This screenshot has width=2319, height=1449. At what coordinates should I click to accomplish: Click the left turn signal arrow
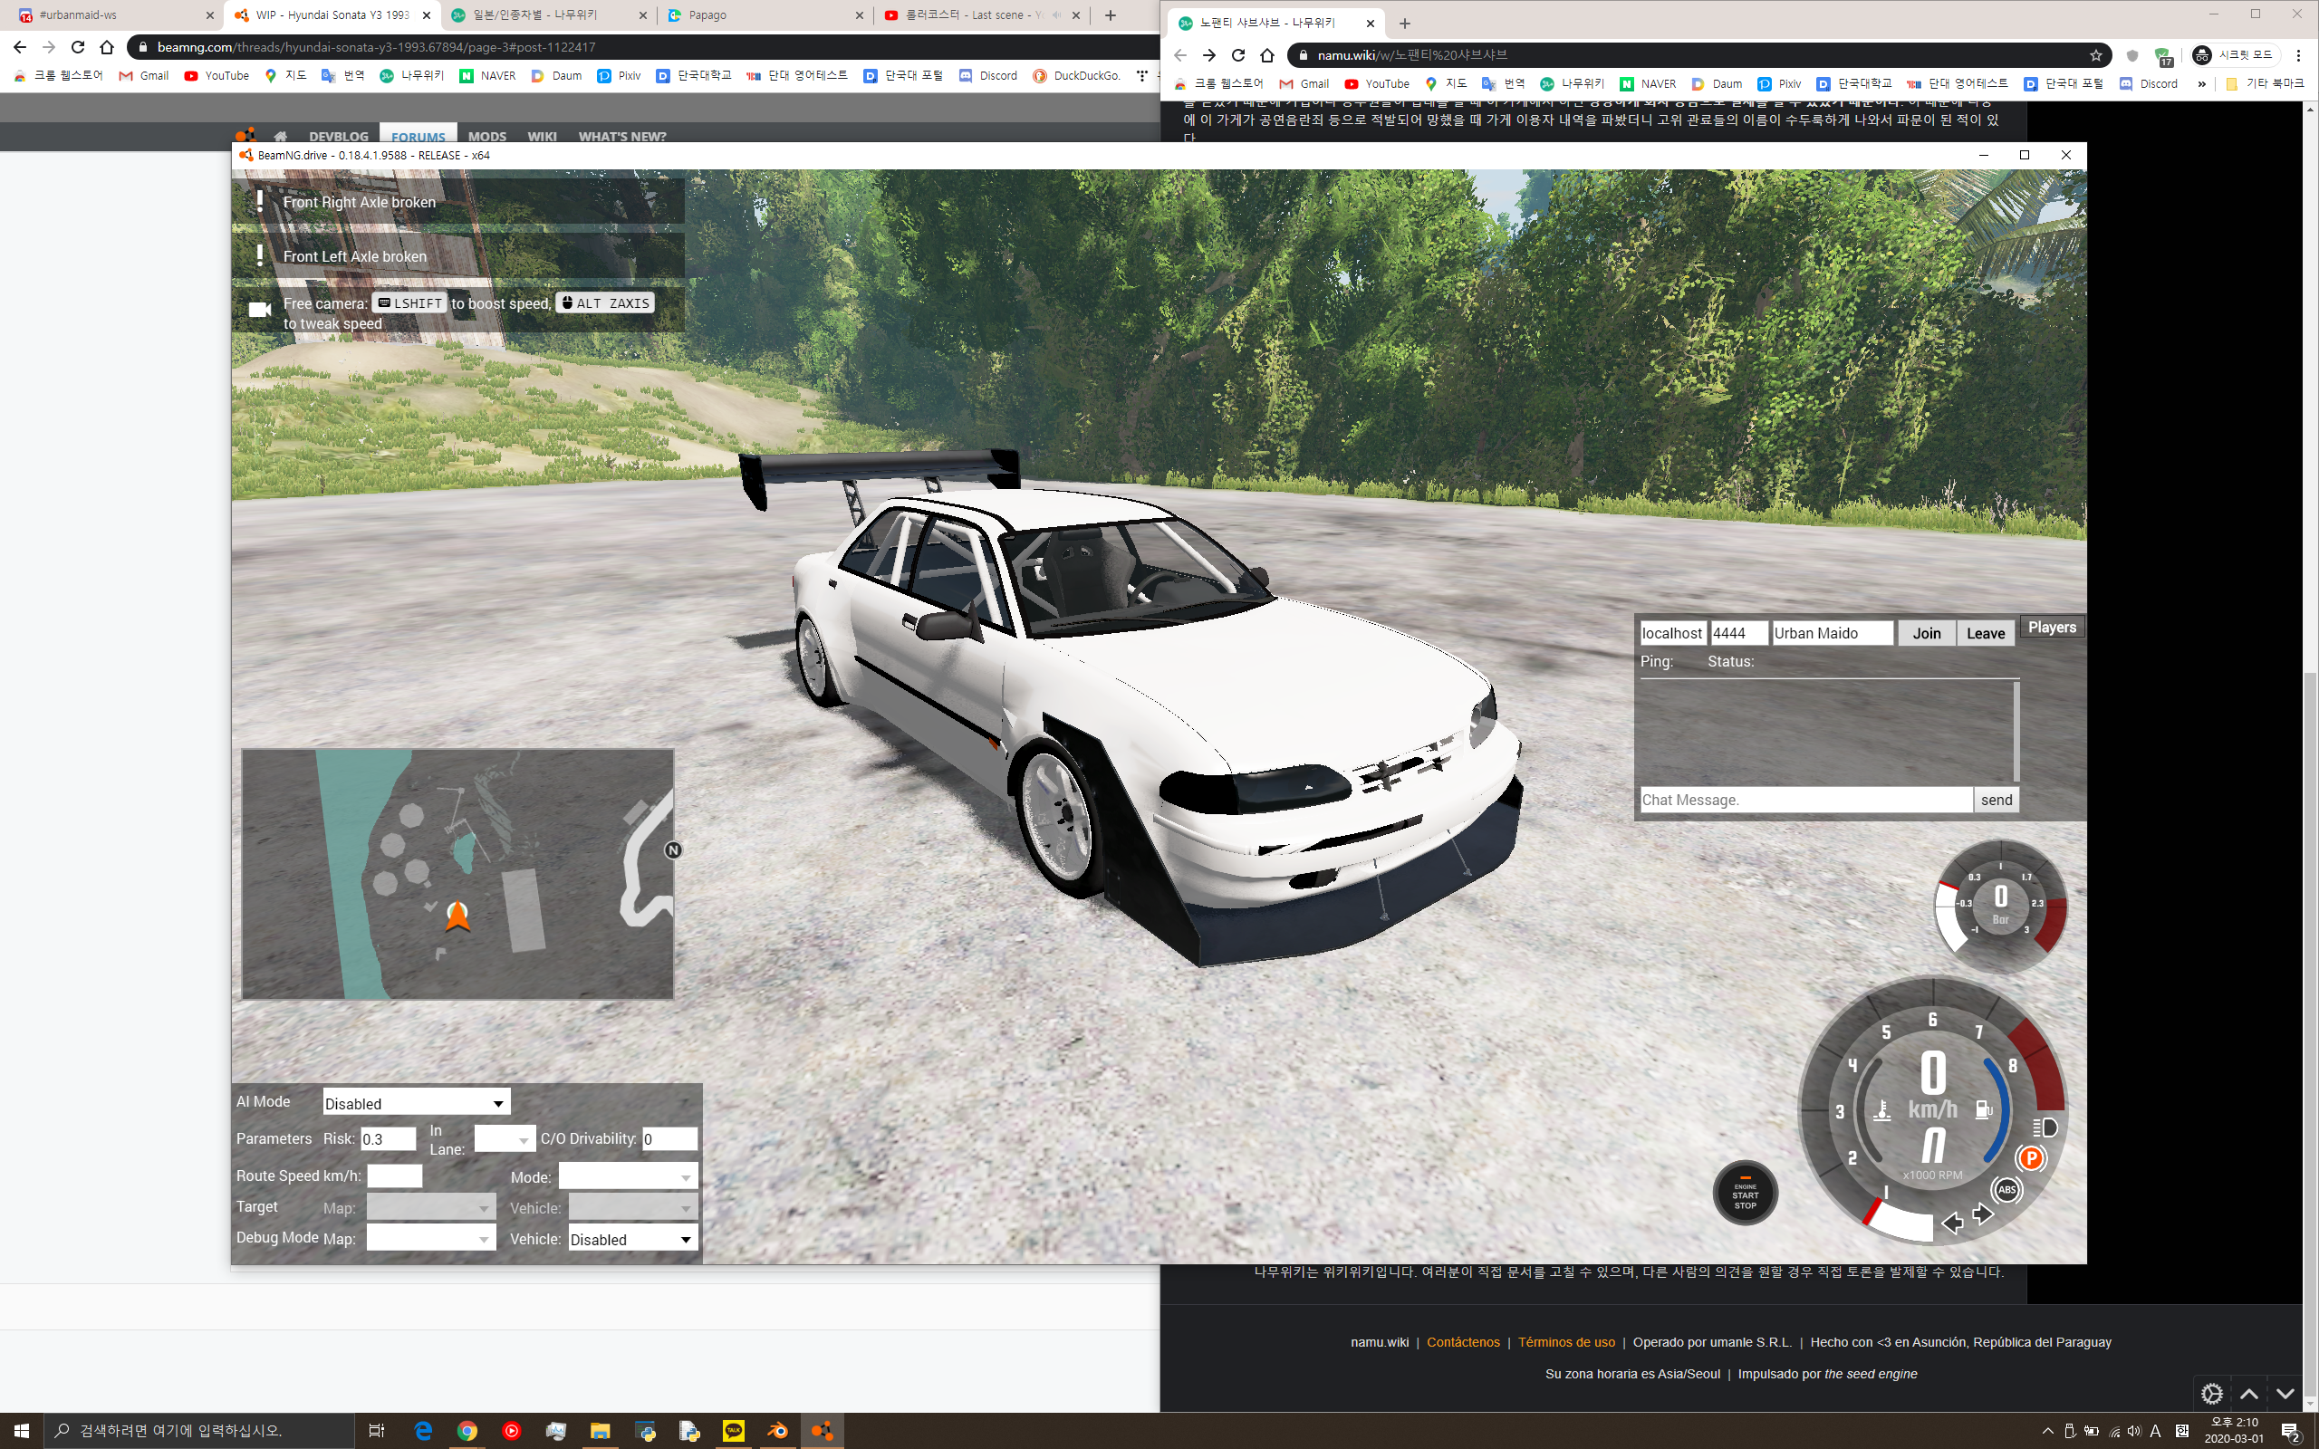(1952, 1223)
